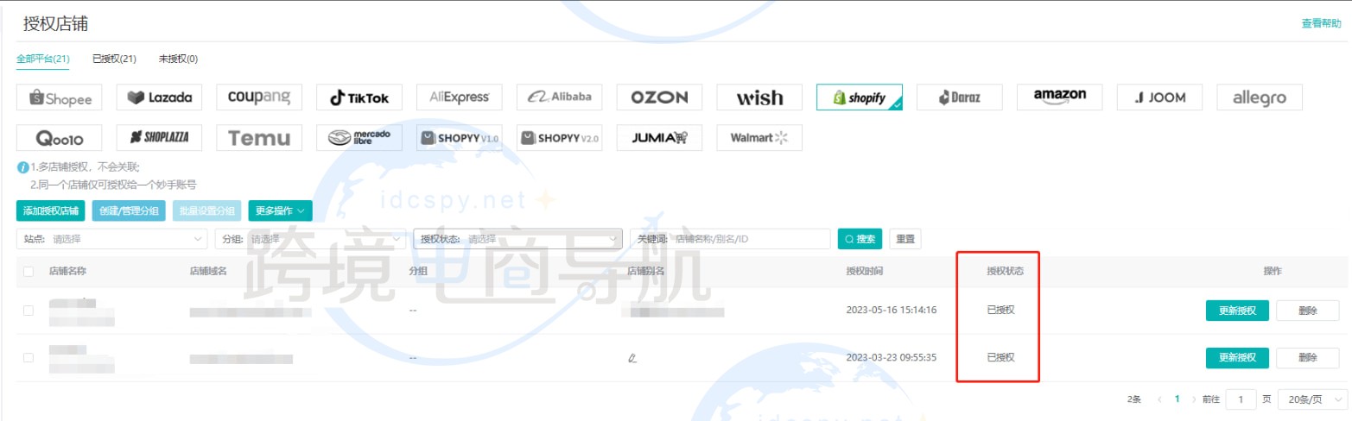
Task: Switch to the 已授权(21) tab
Action: 114,60
